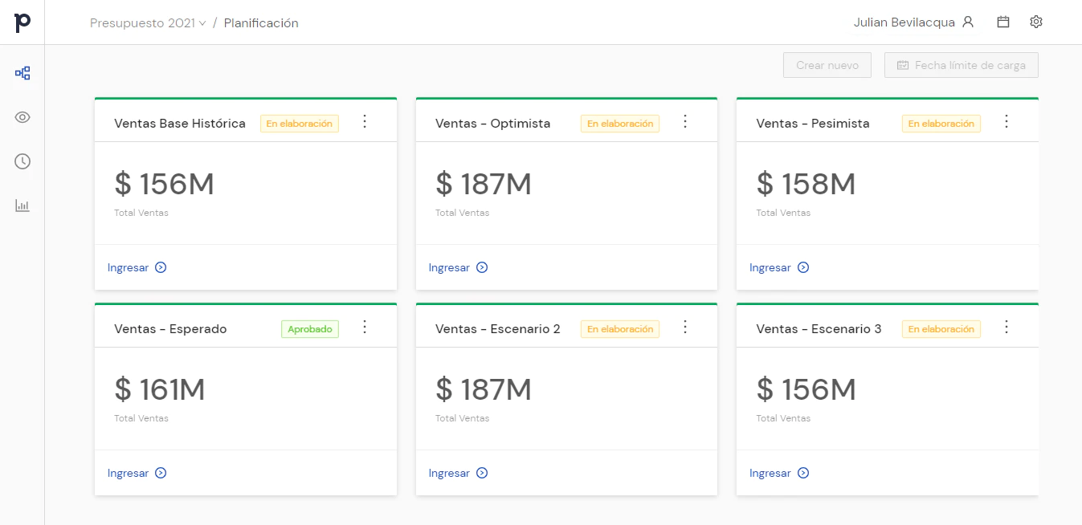The width and height of the screenshot is (1082, 525).
Task: Open options menu for Ventas Base Histórica
Action: (x=365, y=121)
